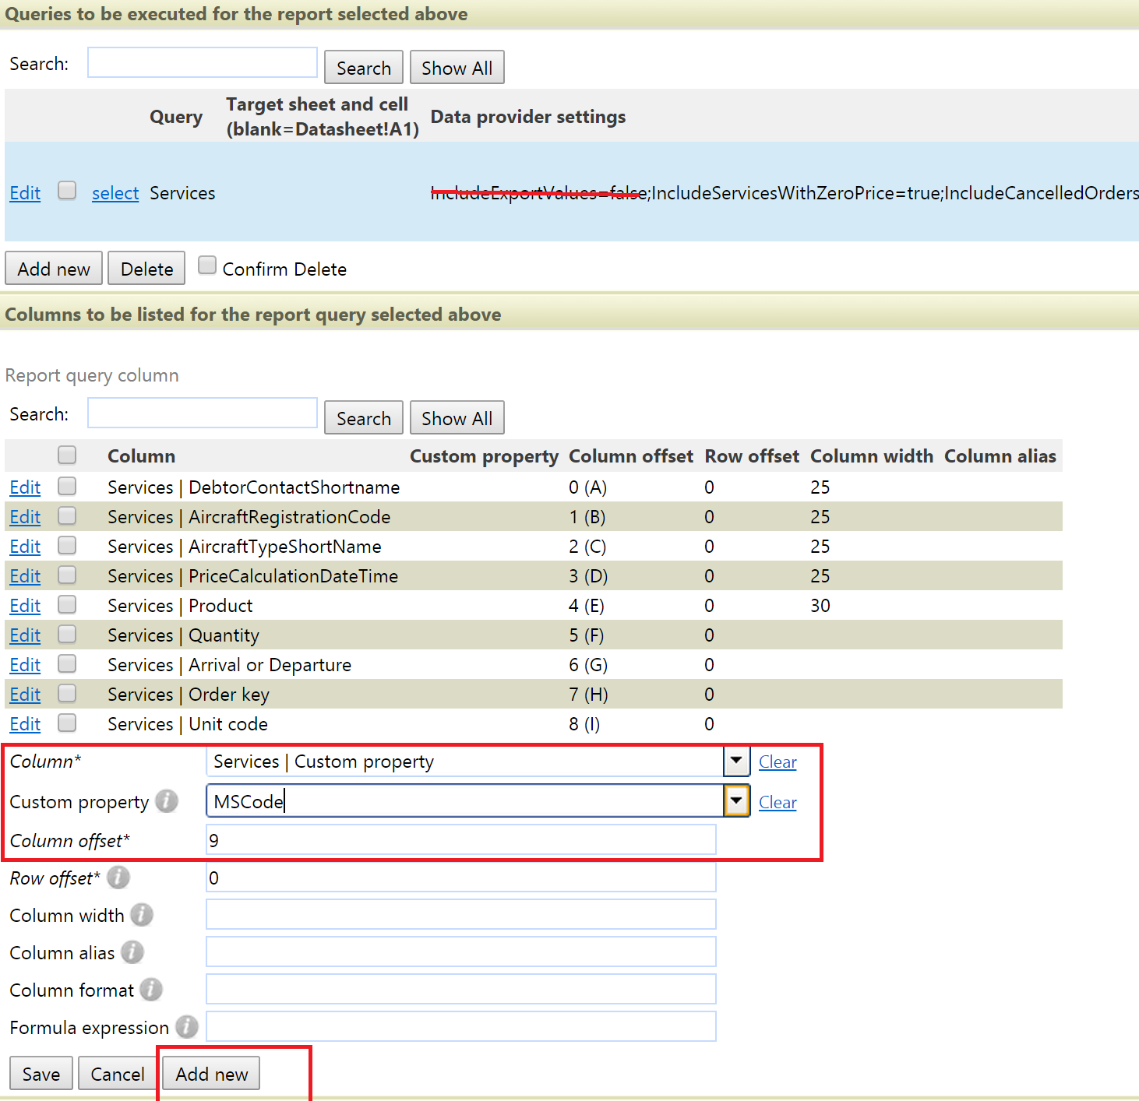Toggle the select-all checkbox in column header

(67, 454)
